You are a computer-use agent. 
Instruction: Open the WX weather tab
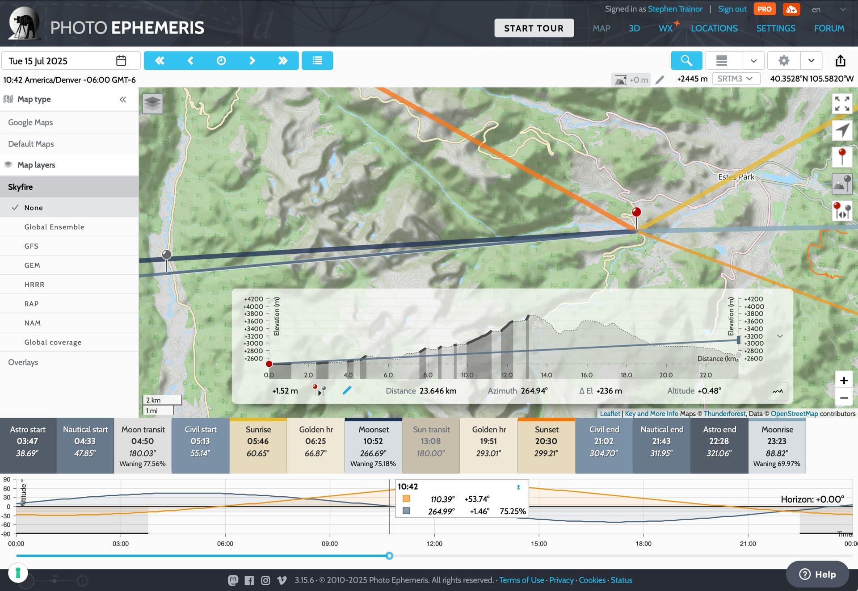click(665, 28)
